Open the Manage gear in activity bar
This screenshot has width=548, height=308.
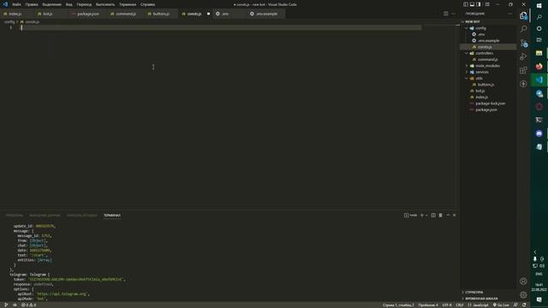[x=523, y=294]
